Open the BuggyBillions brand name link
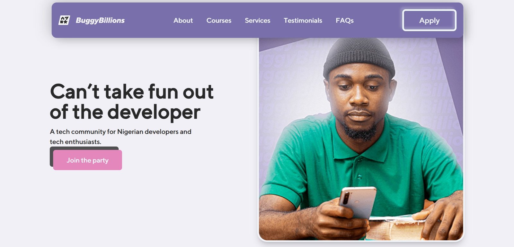 (100, 20)
